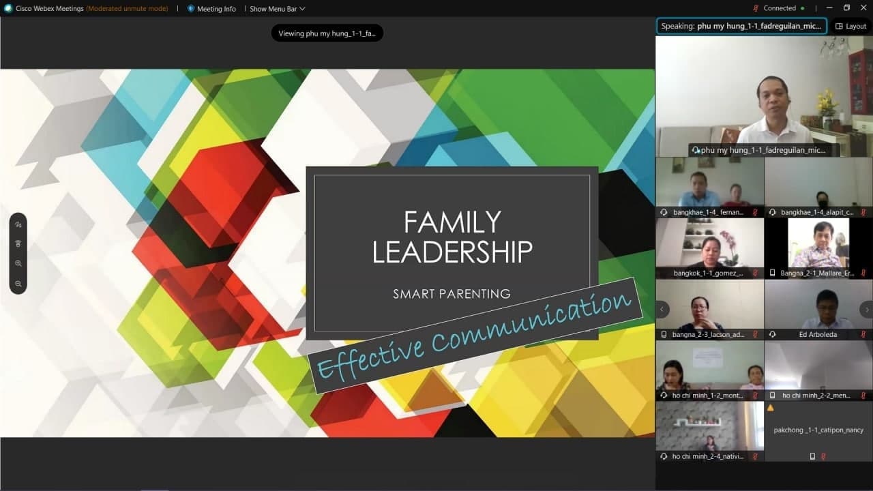Click the phone device icon on Bangna_2-1_Mallare tile
This screenshot has height=491, width=873.
[772, 273]
